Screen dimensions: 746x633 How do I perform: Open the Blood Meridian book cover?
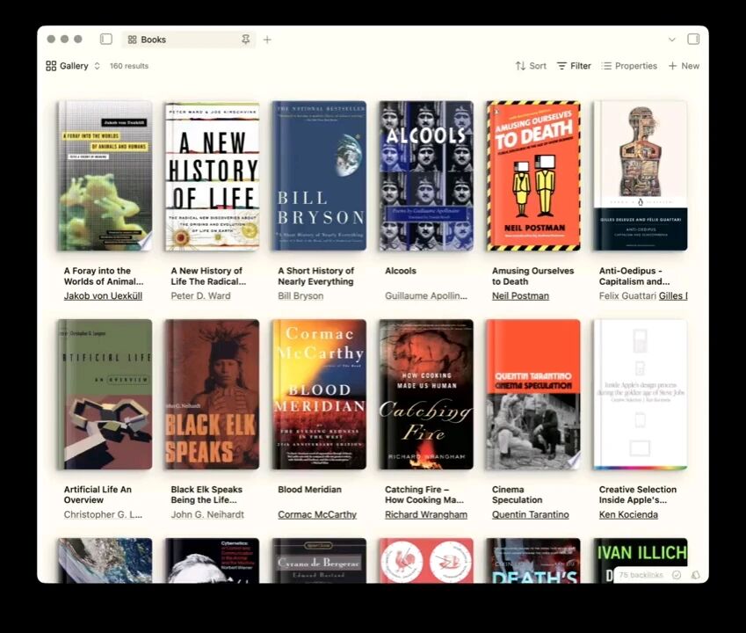tap(319, 394)
